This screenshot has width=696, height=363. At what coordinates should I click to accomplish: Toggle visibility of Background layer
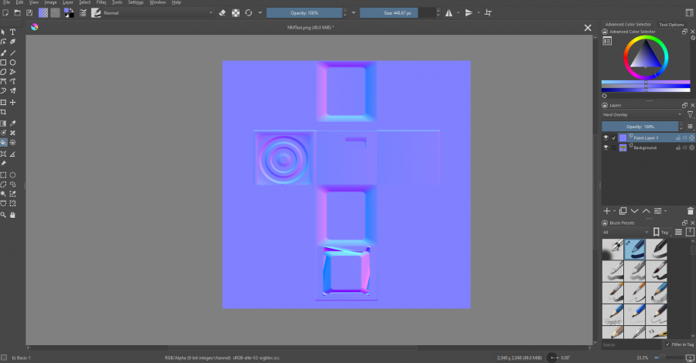coord(606,148)
